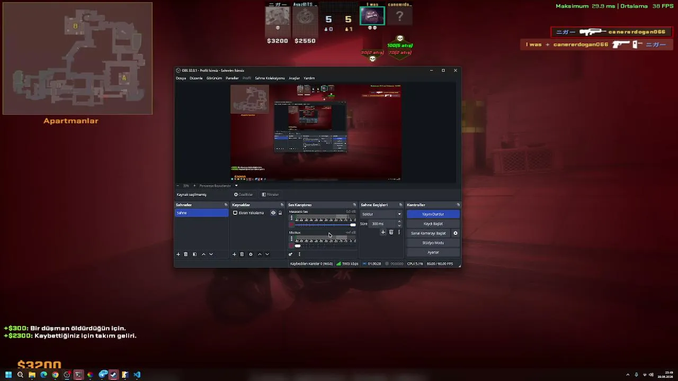This screenshot has height=381, width=678.
Task: Delete the selected scene in Sahneler
Action: coord(186,255)
